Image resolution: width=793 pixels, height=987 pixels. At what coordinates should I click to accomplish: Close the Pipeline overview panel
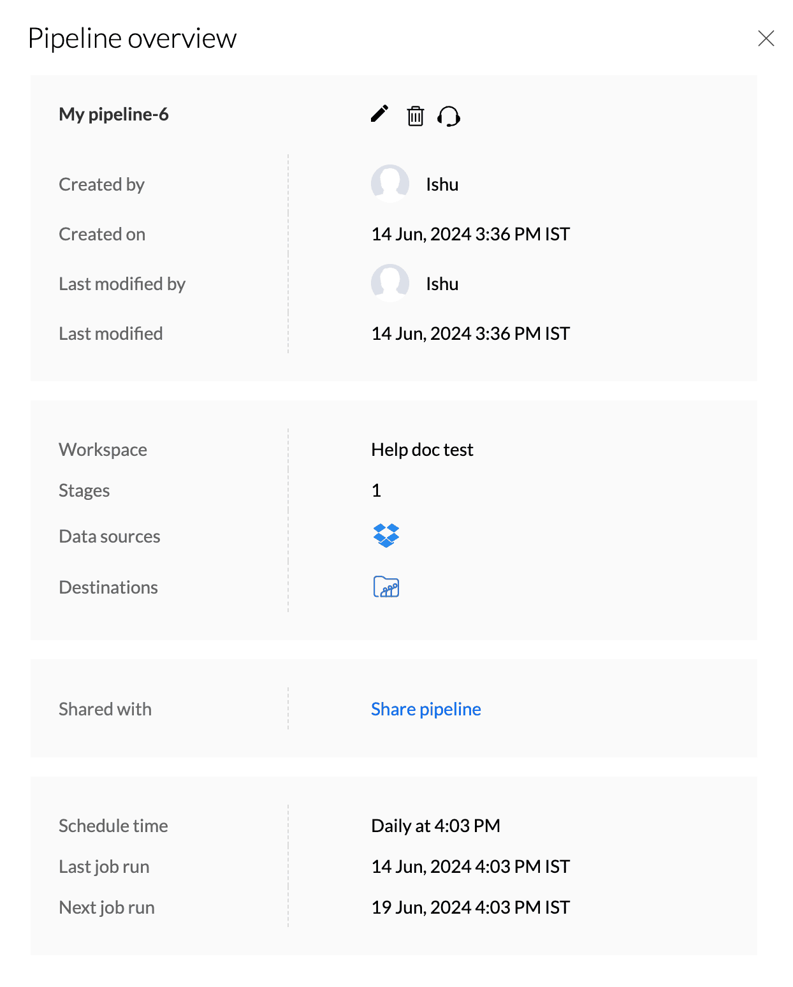click(x=766, y=38)
